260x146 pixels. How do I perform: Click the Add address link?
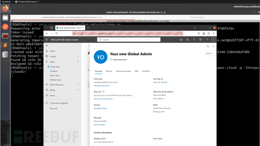[x=158, y=99]
